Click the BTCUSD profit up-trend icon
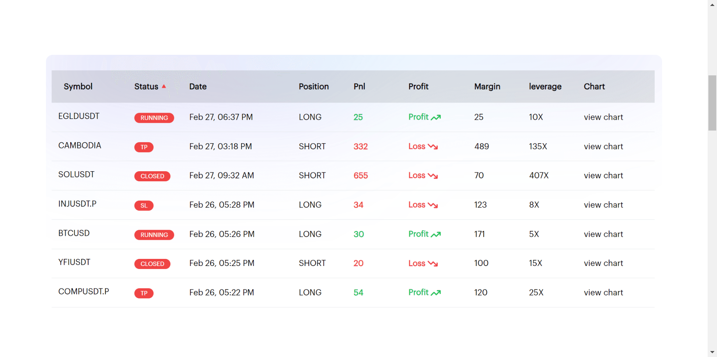The height and width of the screenshot is (357, 717). pos(436,235)
